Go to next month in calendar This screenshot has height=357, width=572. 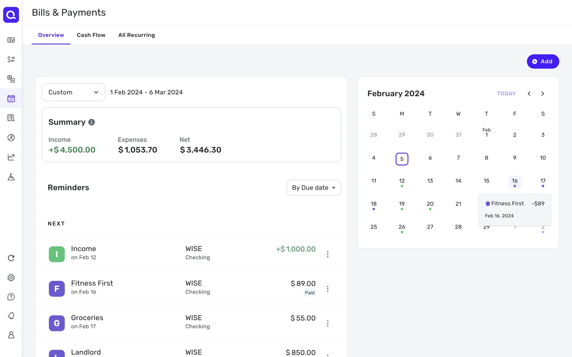click(543, 93)
